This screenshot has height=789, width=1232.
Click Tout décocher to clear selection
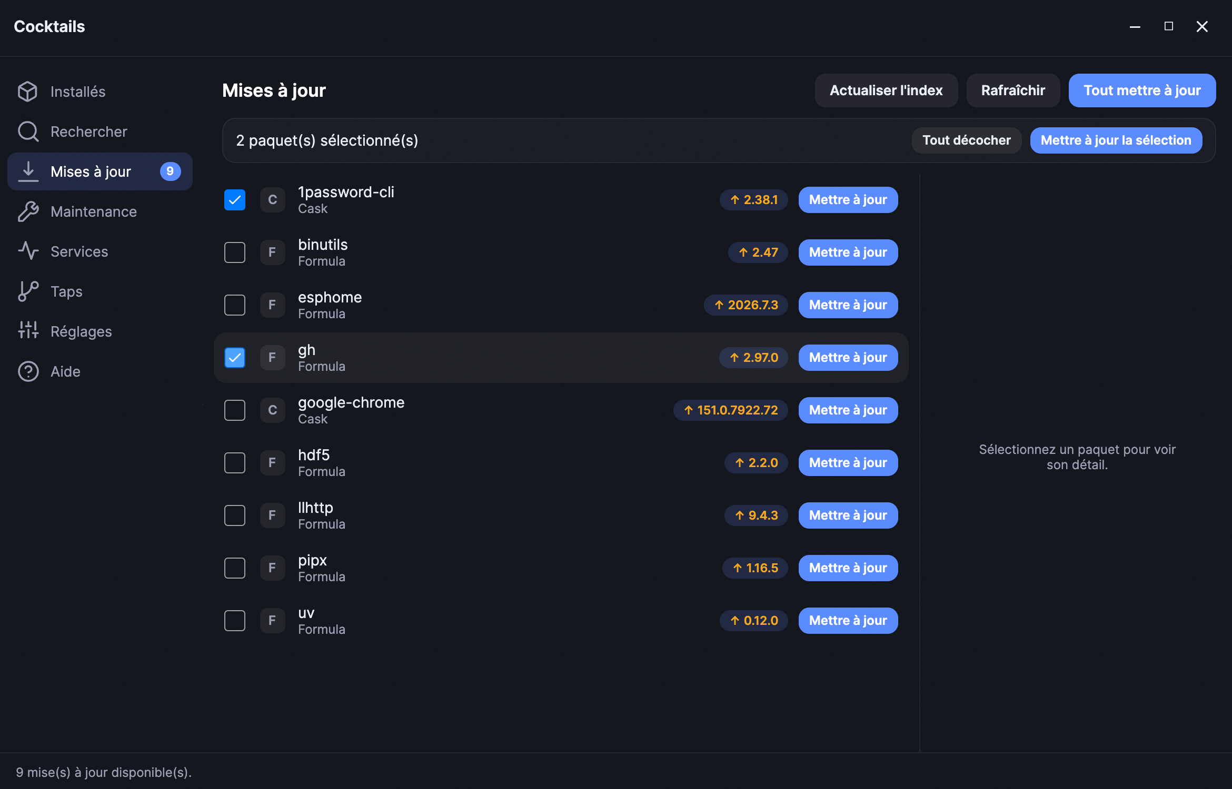(967, 140)
